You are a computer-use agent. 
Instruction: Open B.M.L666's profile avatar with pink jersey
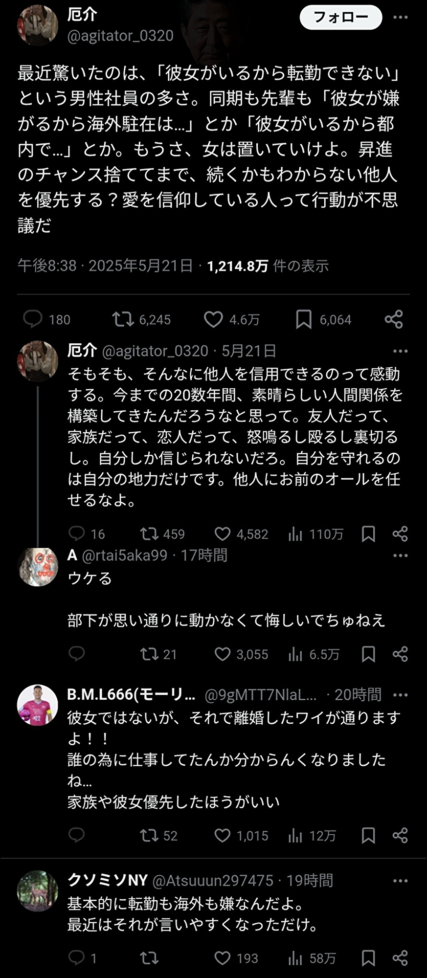pos(38,705)
